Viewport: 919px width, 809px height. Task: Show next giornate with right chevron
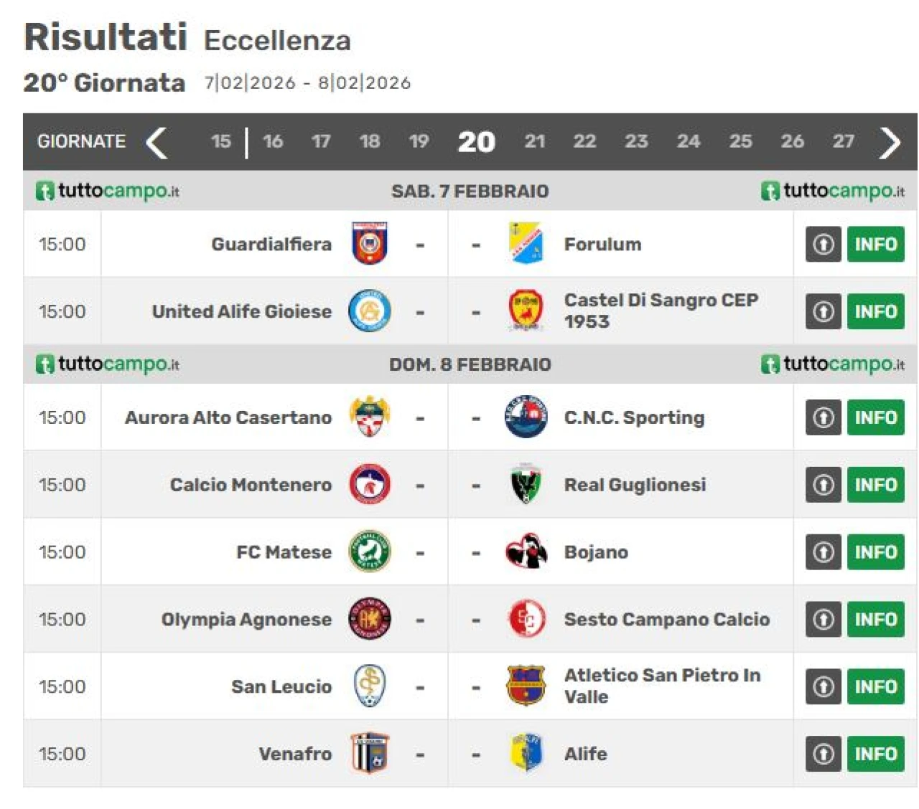[890, 142]
